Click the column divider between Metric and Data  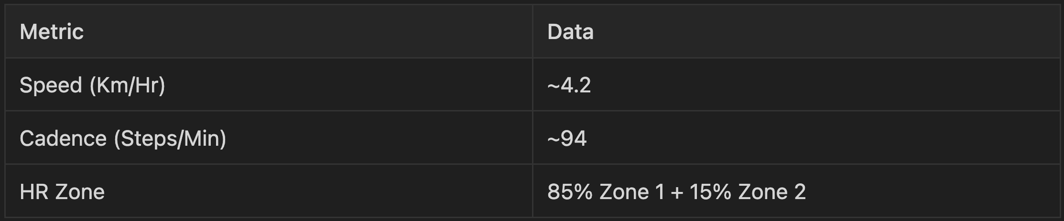(532, 110)
